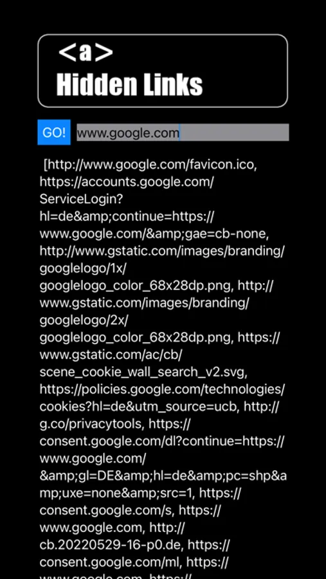Select the favicon.ico link at list top
326x579 pixels.
coord(150,164)
